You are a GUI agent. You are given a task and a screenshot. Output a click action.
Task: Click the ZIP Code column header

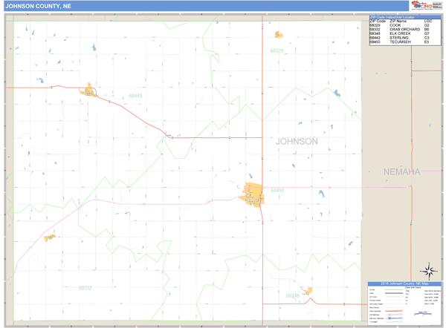[x=378, y=21]
